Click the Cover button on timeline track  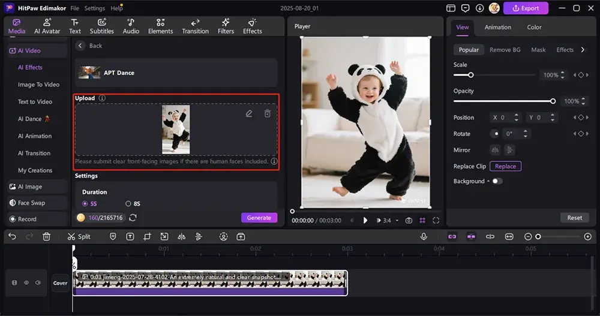pos(60,283)
